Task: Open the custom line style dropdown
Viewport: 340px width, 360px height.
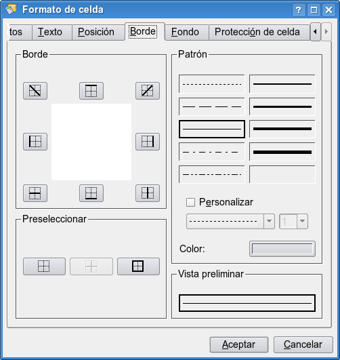Action: [230, 221]
